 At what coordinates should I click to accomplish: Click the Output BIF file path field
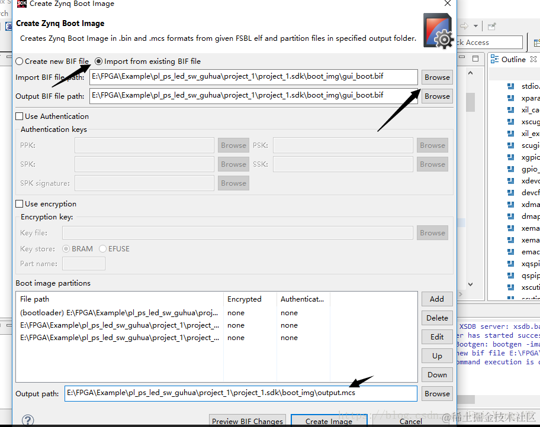(x=253, y=96)
